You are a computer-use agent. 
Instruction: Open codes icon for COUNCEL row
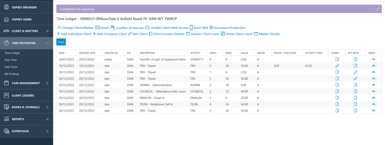[337, 91]
